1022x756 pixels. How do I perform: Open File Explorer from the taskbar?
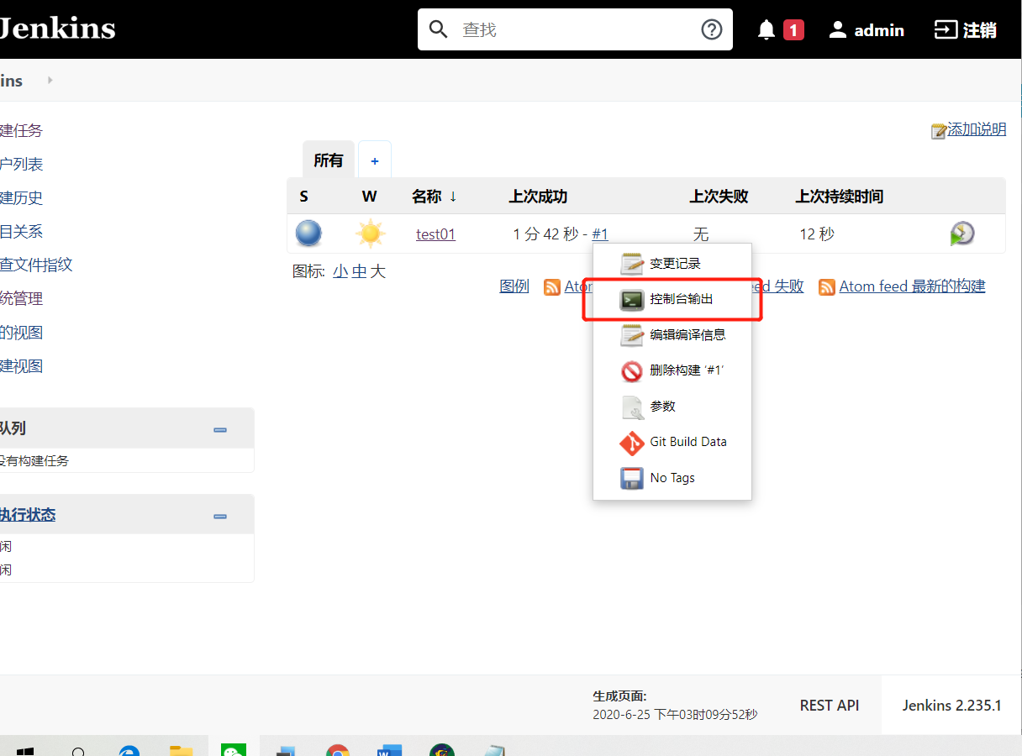(x=182, y=750)
